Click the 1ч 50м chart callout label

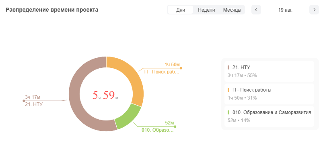click(x=172, y=65)
